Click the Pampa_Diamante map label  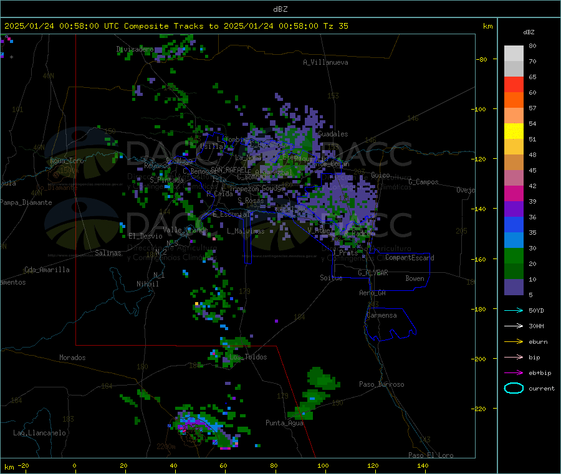pyautogui.click(x=26, y=202)
